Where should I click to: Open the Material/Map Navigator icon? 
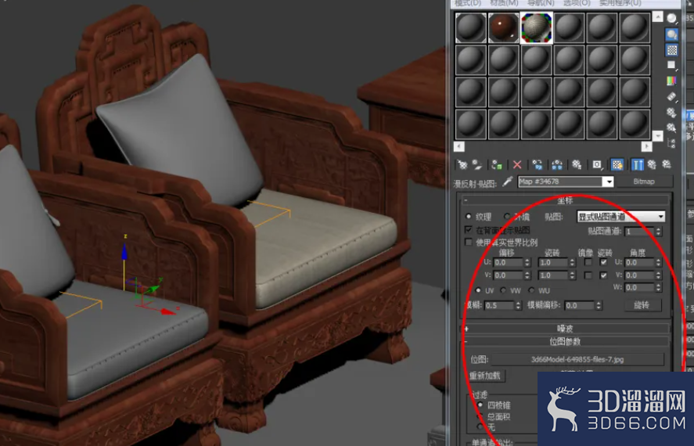[x=672, y=143]
